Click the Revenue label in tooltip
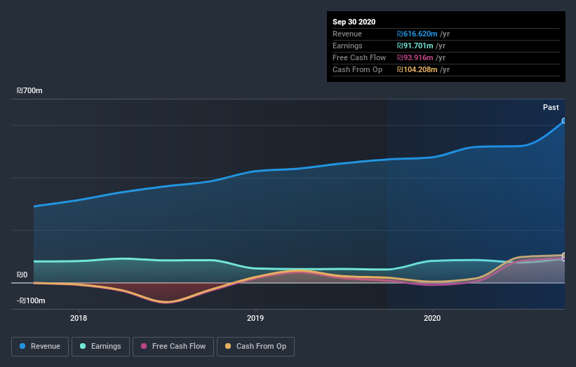Screen dimensions: 576x367 [x=347, y=34]
